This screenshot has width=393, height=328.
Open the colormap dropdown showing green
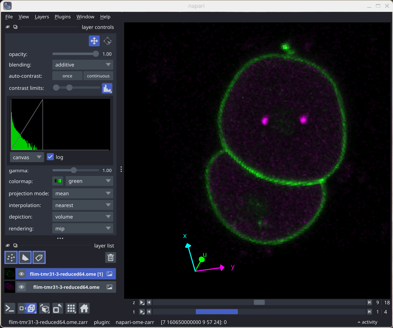tap(89, 181)
